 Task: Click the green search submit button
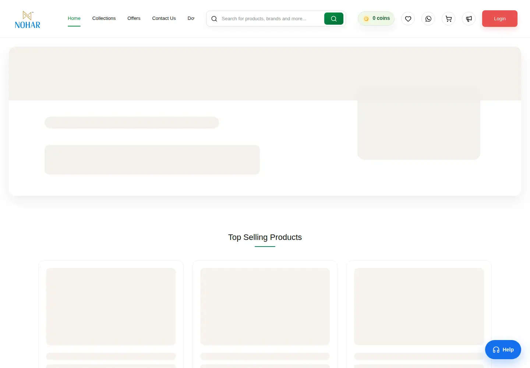pyautogui.click(x=334, y=19)
